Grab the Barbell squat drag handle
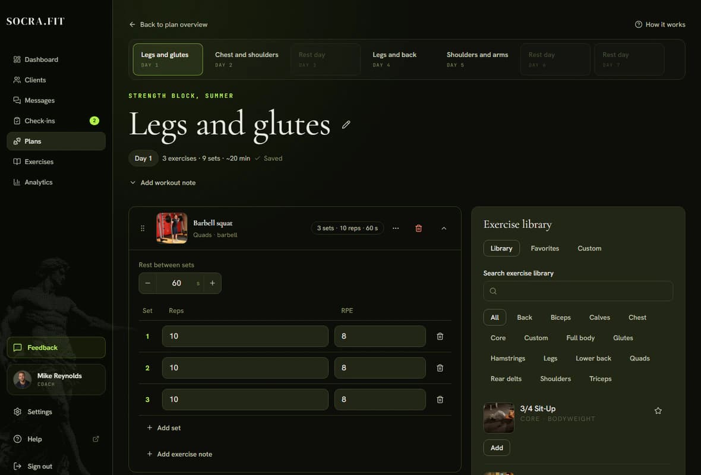701x475 pixels. [x=143, y=229]
